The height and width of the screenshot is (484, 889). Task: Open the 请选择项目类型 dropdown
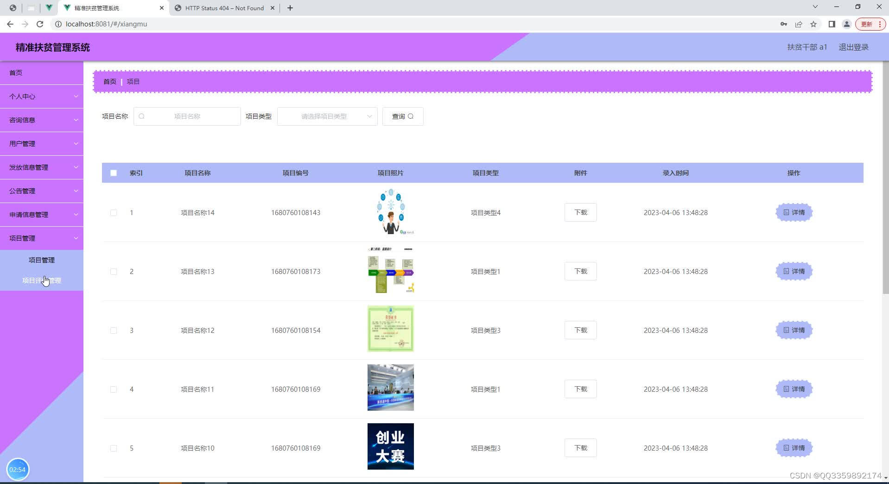pyautogui.click(x=327, y=116)
